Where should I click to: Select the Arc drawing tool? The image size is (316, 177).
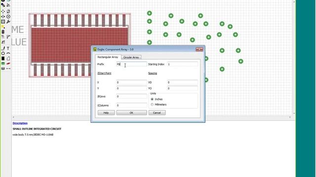tap(8, 54)
